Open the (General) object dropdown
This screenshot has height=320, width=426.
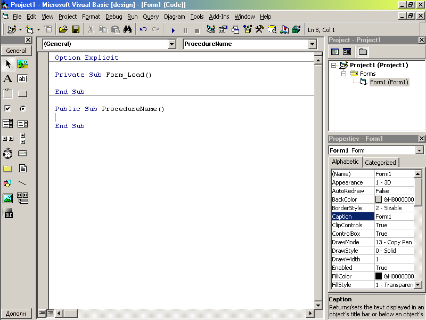[x=171, y=44]
